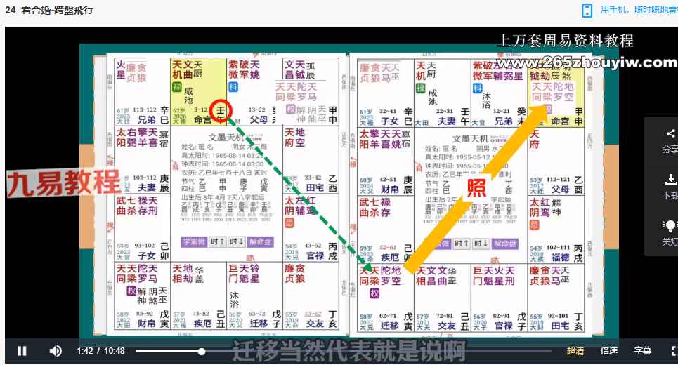Click the 时↓ button in left chart
The width and height of the screenshot is (678, 365).
236,242
